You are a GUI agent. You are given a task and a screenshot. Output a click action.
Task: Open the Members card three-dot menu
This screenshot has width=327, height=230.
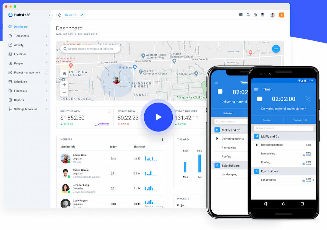(162, 139)
